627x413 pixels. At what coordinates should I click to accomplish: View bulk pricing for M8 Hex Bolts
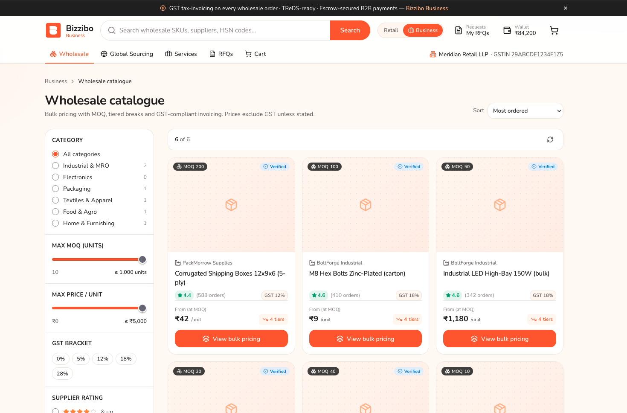(366, 339)
